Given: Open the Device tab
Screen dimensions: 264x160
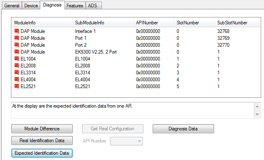Looking at the screenshot, I should [x=31, y=6].
